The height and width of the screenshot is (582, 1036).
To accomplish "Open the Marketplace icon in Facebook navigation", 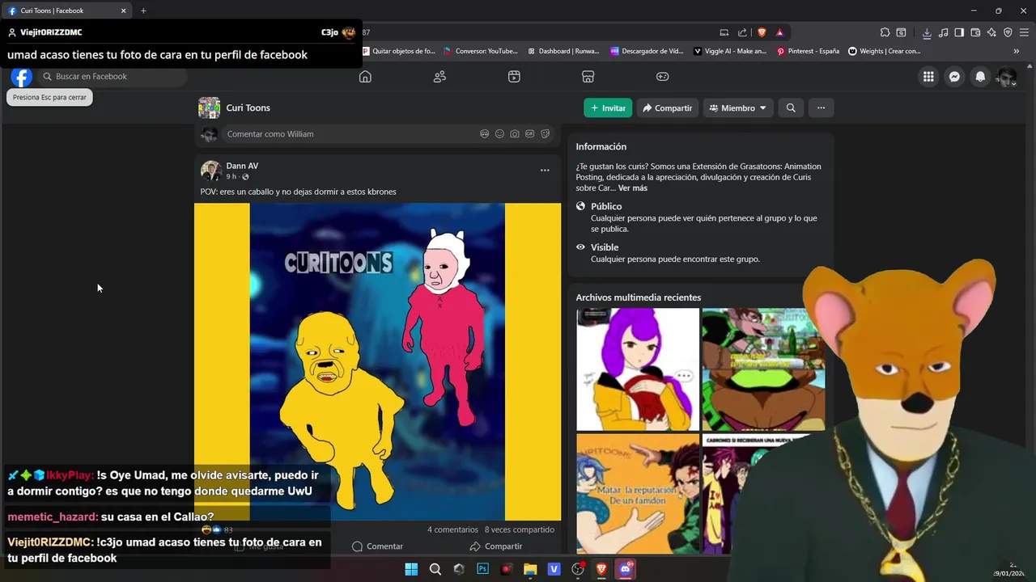I will [x=588, y=77].
